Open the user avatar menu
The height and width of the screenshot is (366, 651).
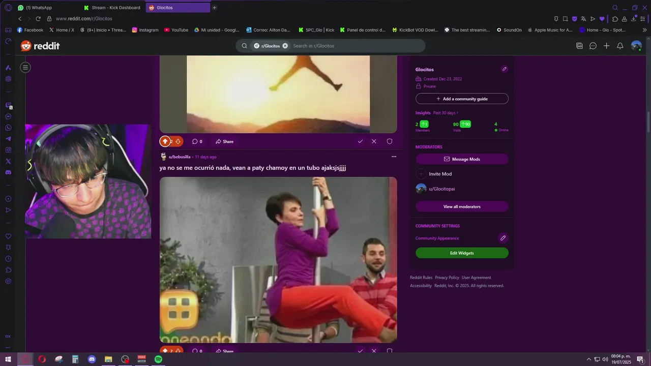tap(636, 46)
